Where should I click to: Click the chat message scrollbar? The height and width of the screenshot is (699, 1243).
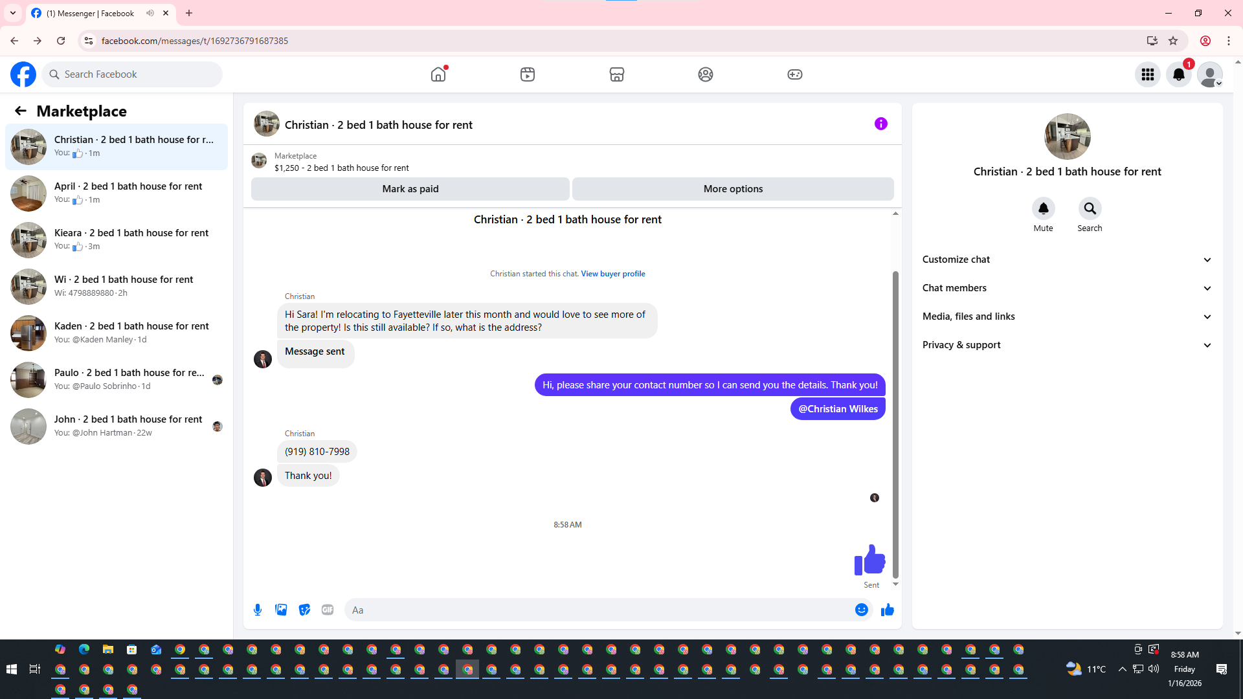[x=895, y=424]
